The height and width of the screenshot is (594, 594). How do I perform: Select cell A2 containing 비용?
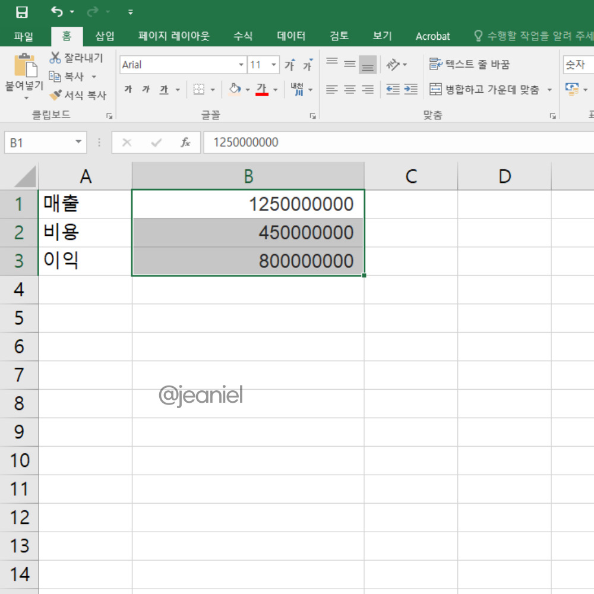pyautogui.click(x=85, y=232)
